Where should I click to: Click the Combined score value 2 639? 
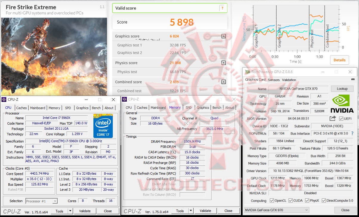pyautogui.click(x=174, y=82)
